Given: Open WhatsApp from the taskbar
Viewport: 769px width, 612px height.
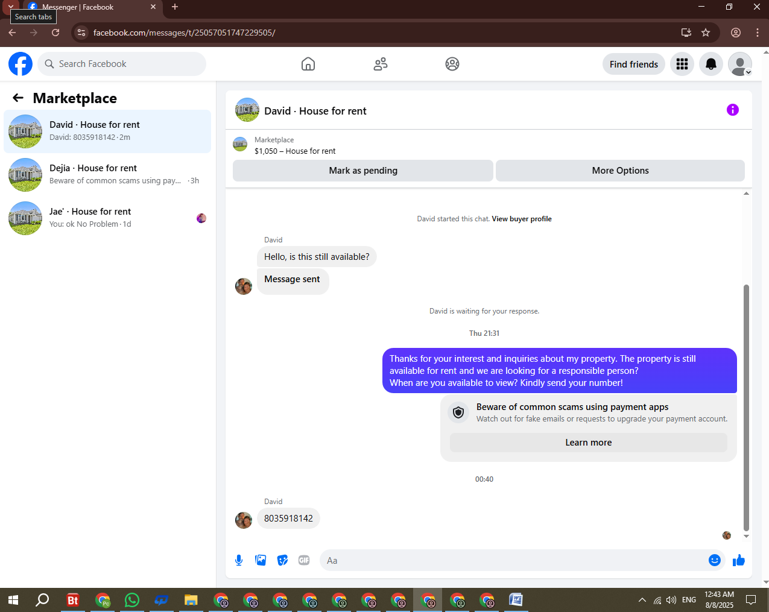Looking at the screenshot, I should pos(132,600).
